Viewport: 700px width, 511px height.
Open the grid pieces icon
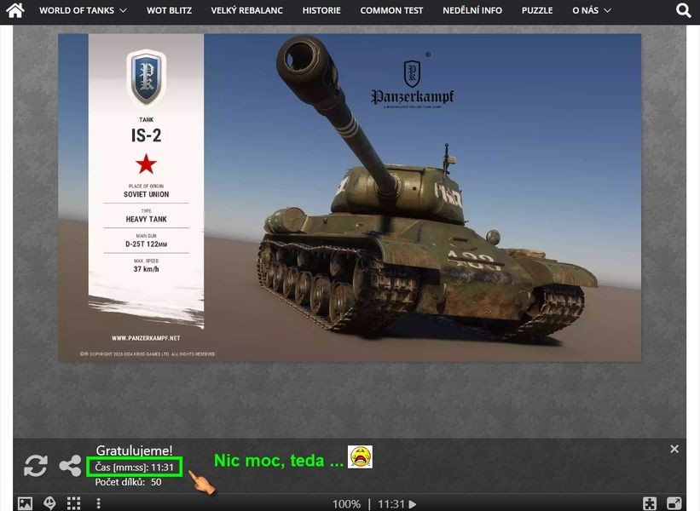click(74, 503)
